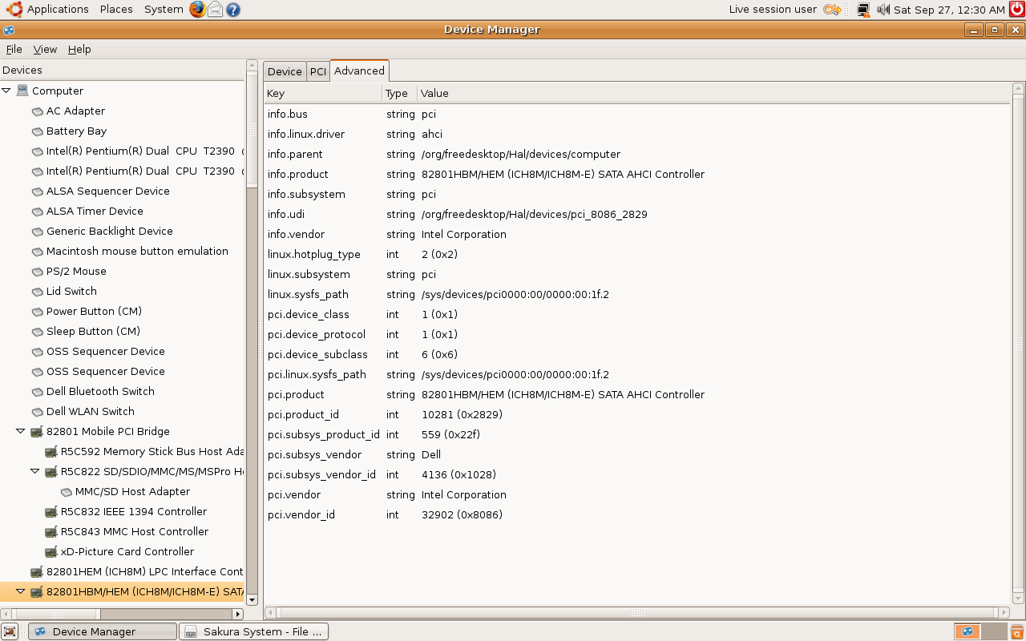Switch to the PCI tab

[x=318, y=71]
